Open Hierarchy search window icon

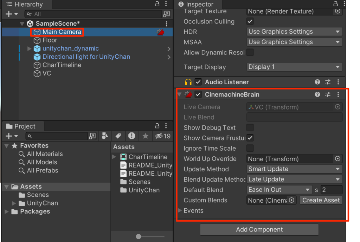coord(166,14)
